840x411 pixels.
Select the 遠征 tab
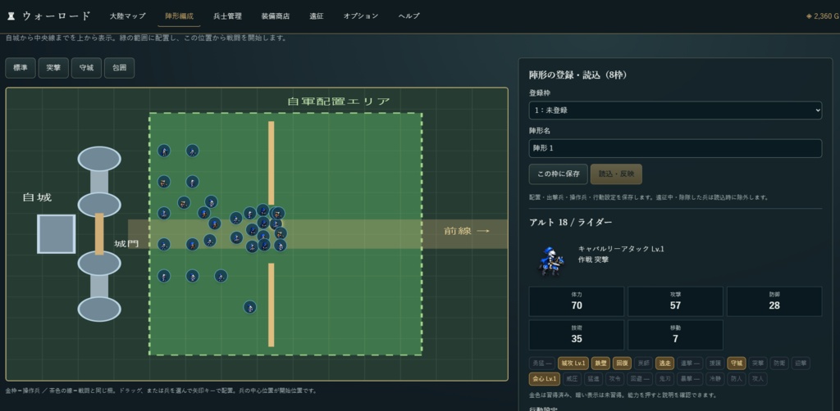coord(317,16)
